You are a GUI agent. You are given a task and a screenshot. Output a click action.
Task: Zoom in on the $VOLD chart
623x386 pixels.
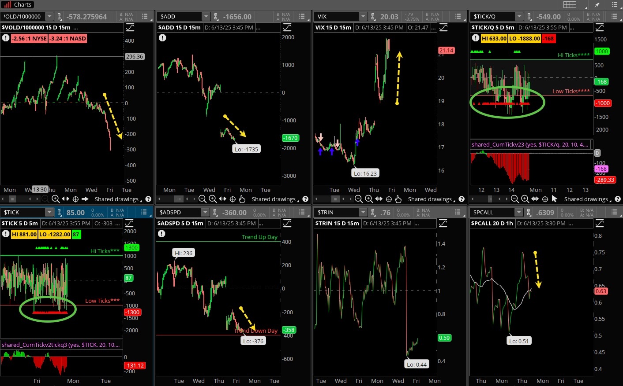coord(56,199)
